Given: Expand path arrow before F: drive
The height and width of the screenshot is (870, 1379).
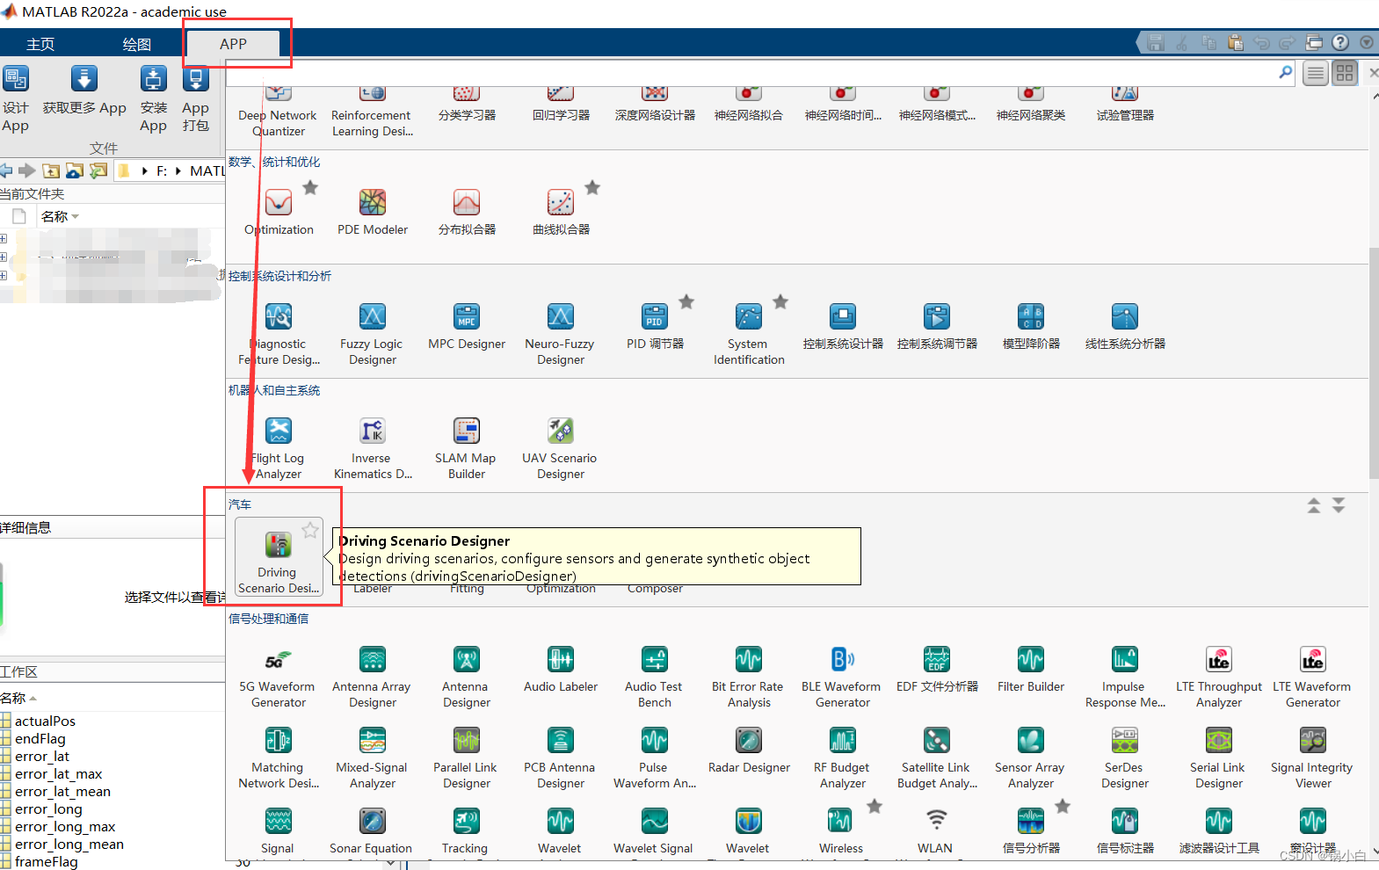Looking at the screenshot, I should point(145,170).
